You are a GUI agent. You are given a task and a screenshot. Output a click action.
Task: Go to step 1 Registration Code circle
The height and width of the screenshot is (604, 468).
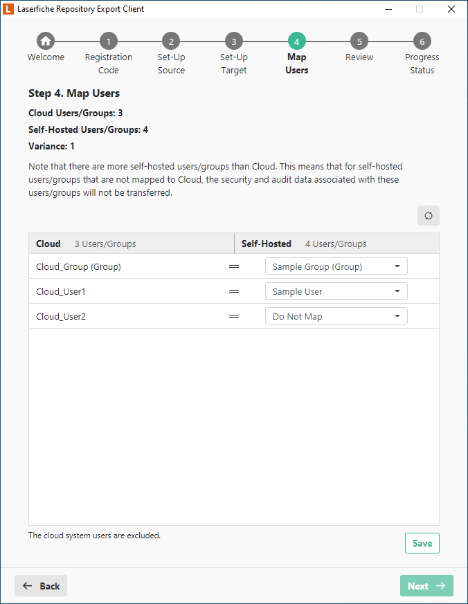[x=109, y=41]
